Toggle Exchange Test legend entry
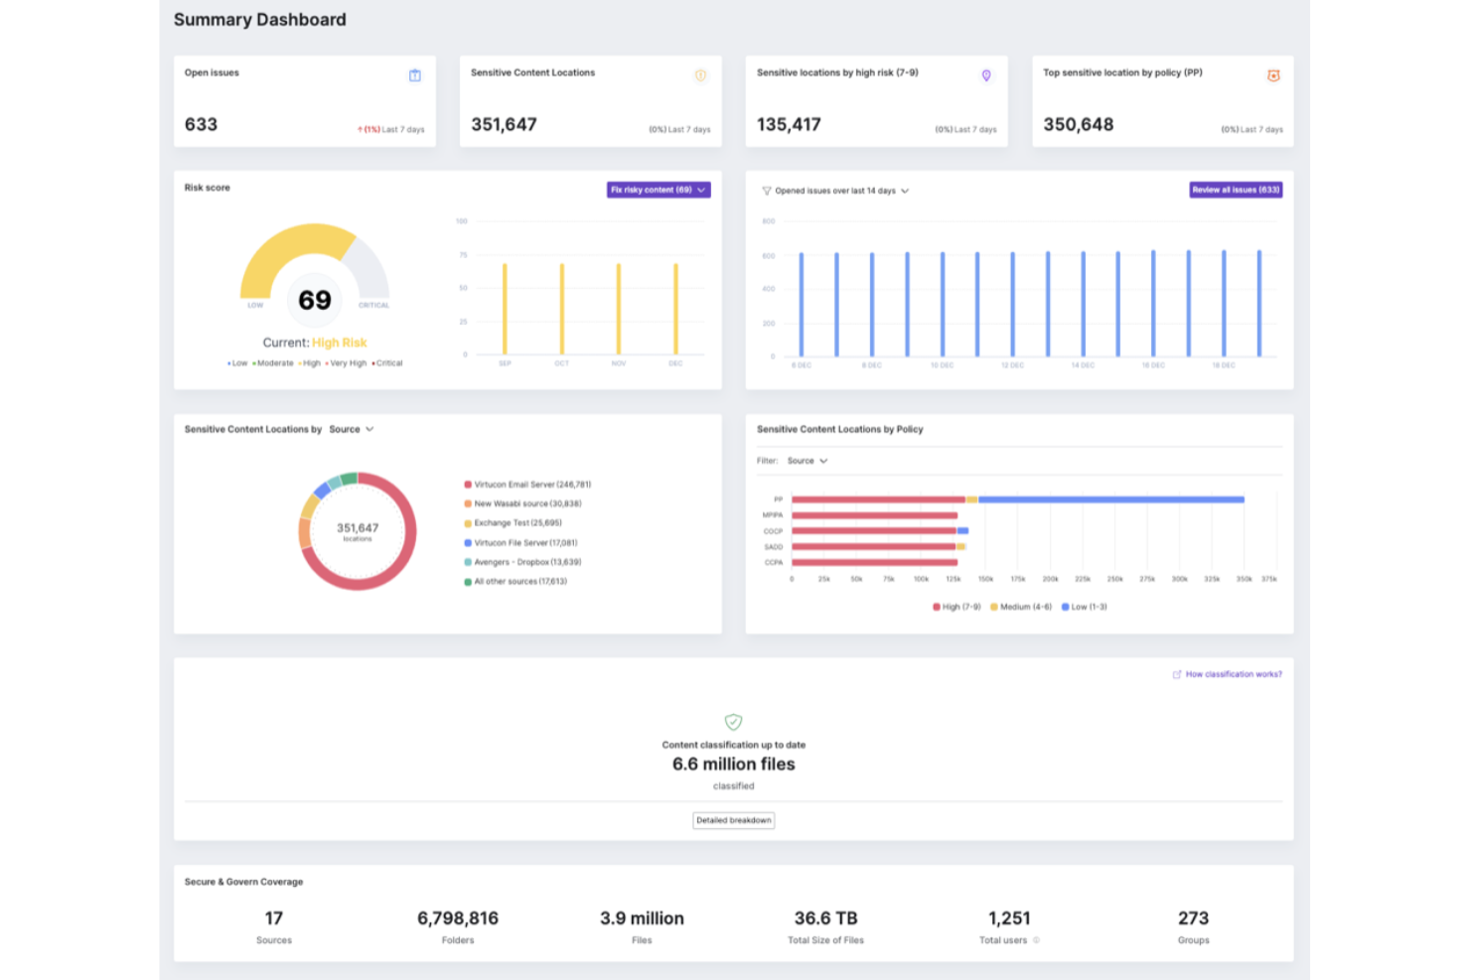 tap(513, 523)
